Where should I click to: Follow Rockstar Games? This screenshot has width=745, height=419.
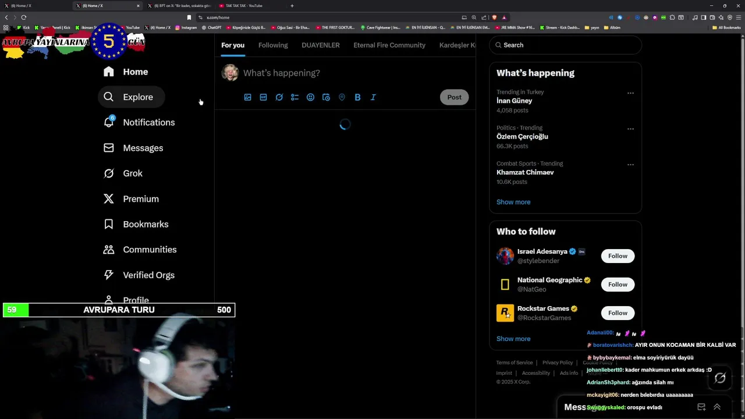coord(618,313)
